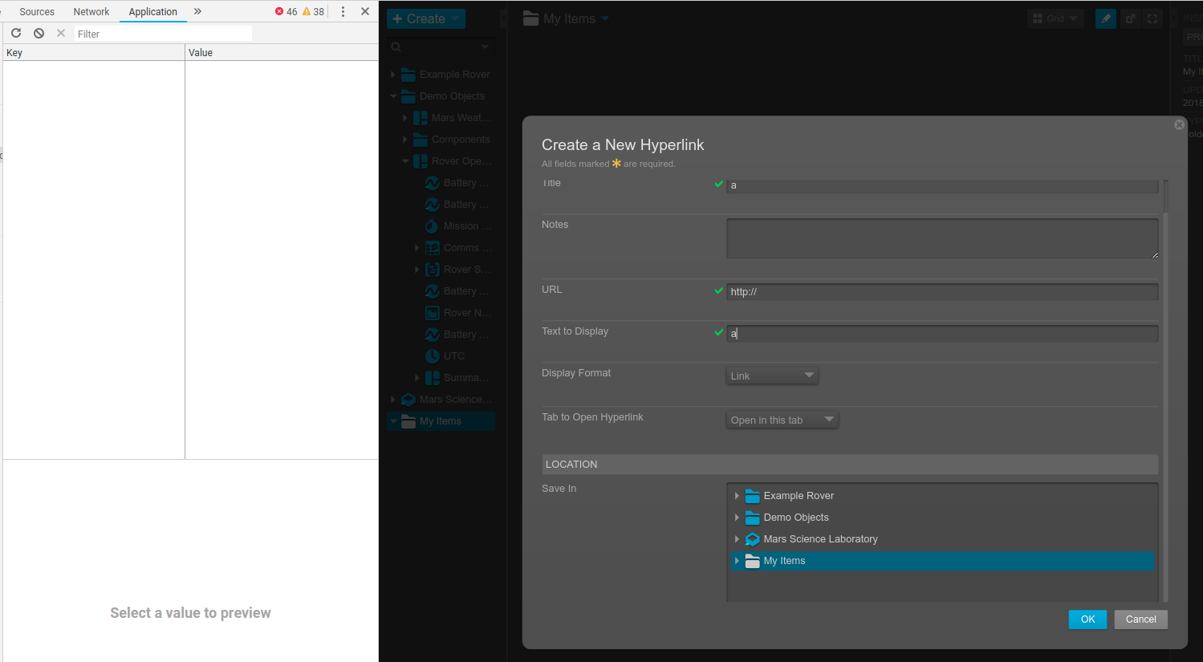Toggle the My Items selection in the tree
Image resolution: width=1203 pixels, height=662 pixels.
coord(440,420)
